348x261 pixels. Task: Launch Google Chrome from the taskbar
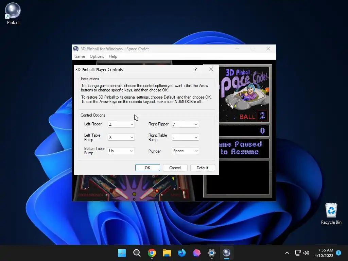[x=152, y=253]
